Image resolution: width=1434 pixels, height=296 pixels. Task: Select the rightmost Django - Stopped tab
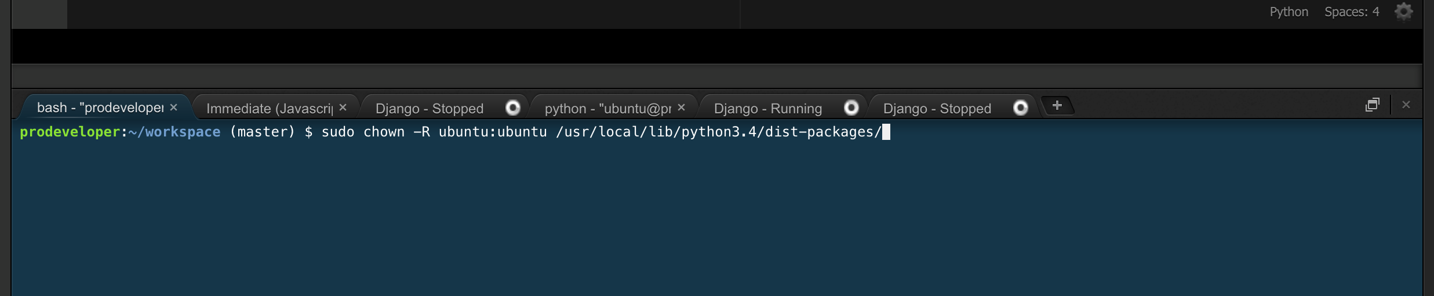click(x=937, y=108)
